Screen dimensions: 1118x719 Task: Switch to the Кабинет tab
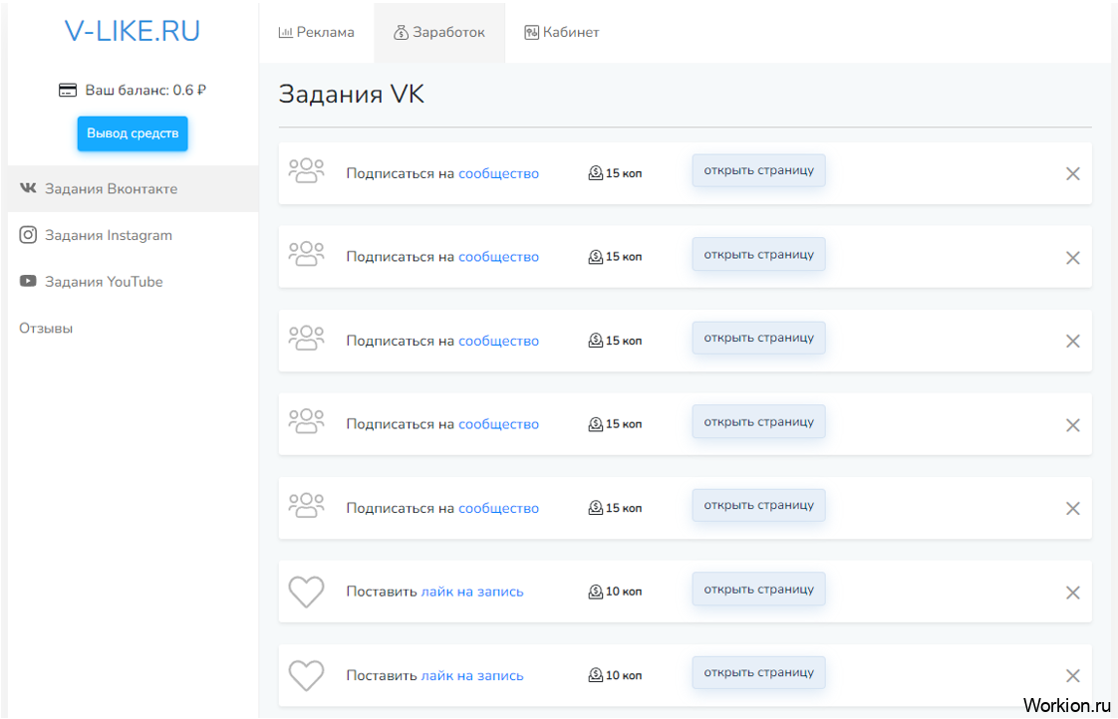(562, 32)
